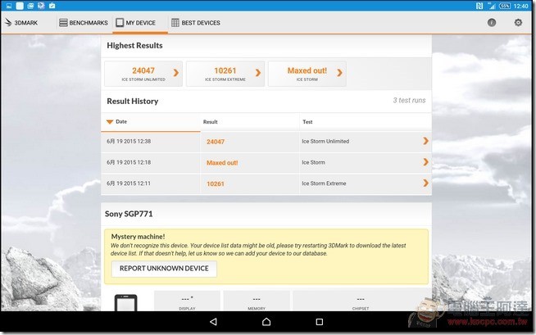Select the 24047 score in result history
Viewport: 536px width, 335px height.
click(x=216, y=142)
